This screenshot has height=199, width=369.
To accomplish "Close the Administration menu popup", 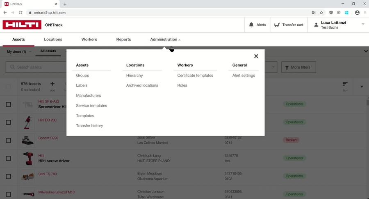I will click(256, 56).
